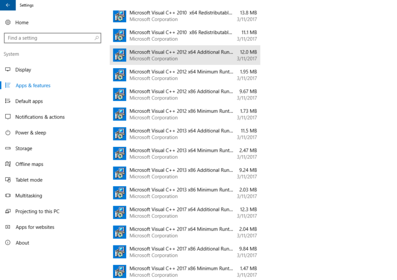Click the Power & sleep icon
This screenshot has width=397, height=280.
click(x=8, y=133)
